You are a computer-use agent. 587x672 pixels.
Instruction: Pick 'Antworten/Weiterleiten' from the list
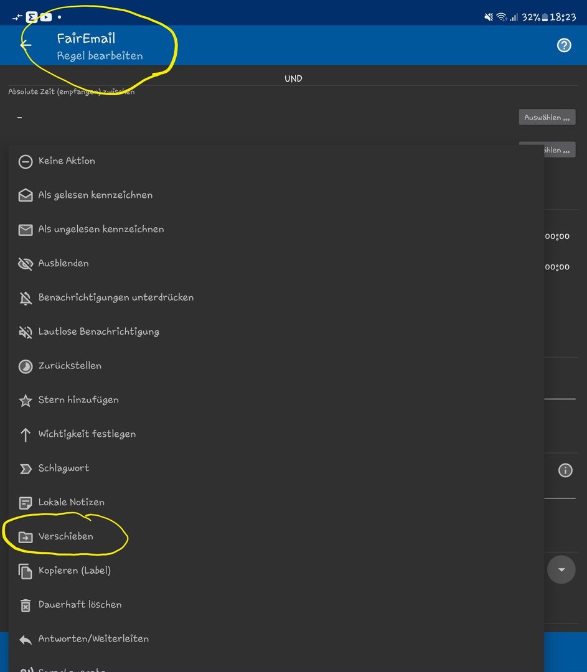93,639
